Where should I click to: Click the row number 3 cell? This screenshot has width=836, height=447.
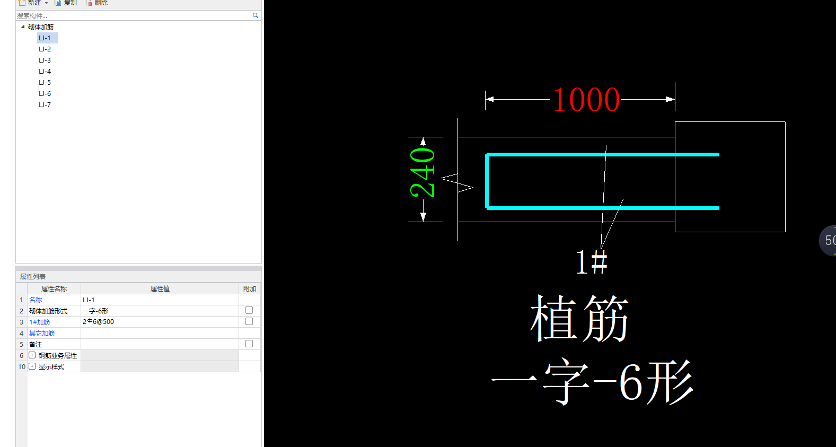tap(22, 322)
